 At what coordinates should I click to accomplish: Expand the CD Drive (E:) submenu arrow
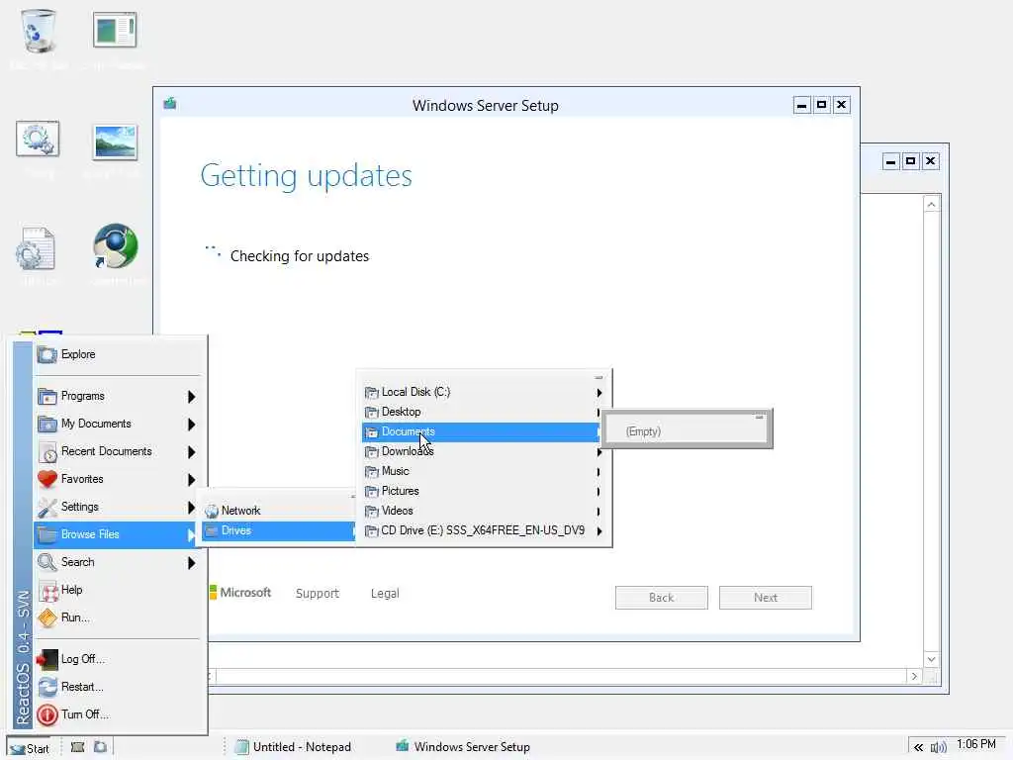(599, 531)
